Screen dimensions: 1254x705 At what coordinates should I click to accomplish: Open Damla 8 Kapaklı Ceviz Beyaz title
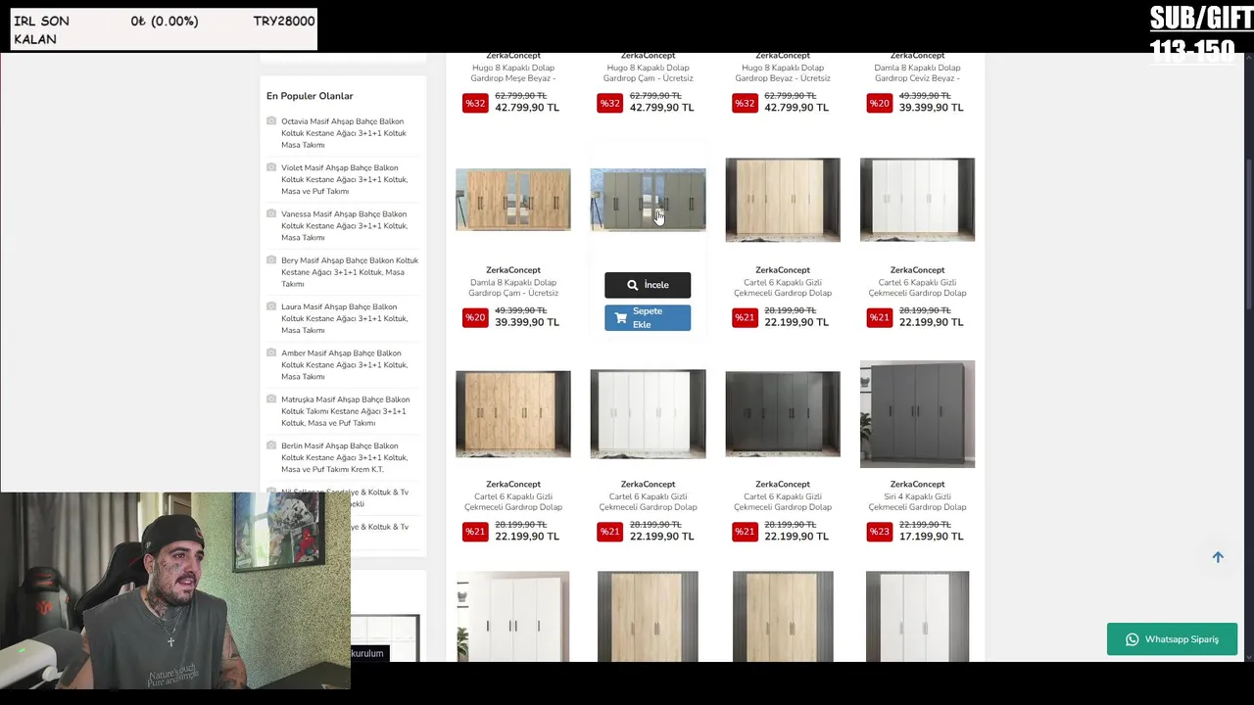917,72
